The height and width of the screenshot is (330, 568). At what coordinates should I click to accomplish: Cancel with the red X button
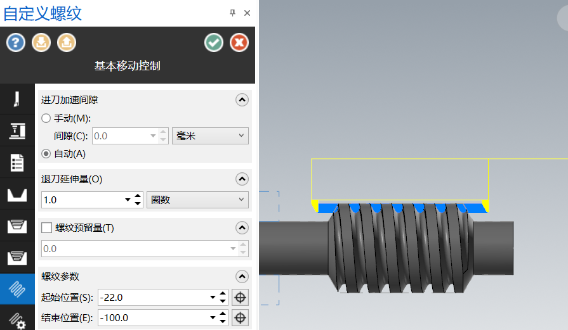coord(239,42)
